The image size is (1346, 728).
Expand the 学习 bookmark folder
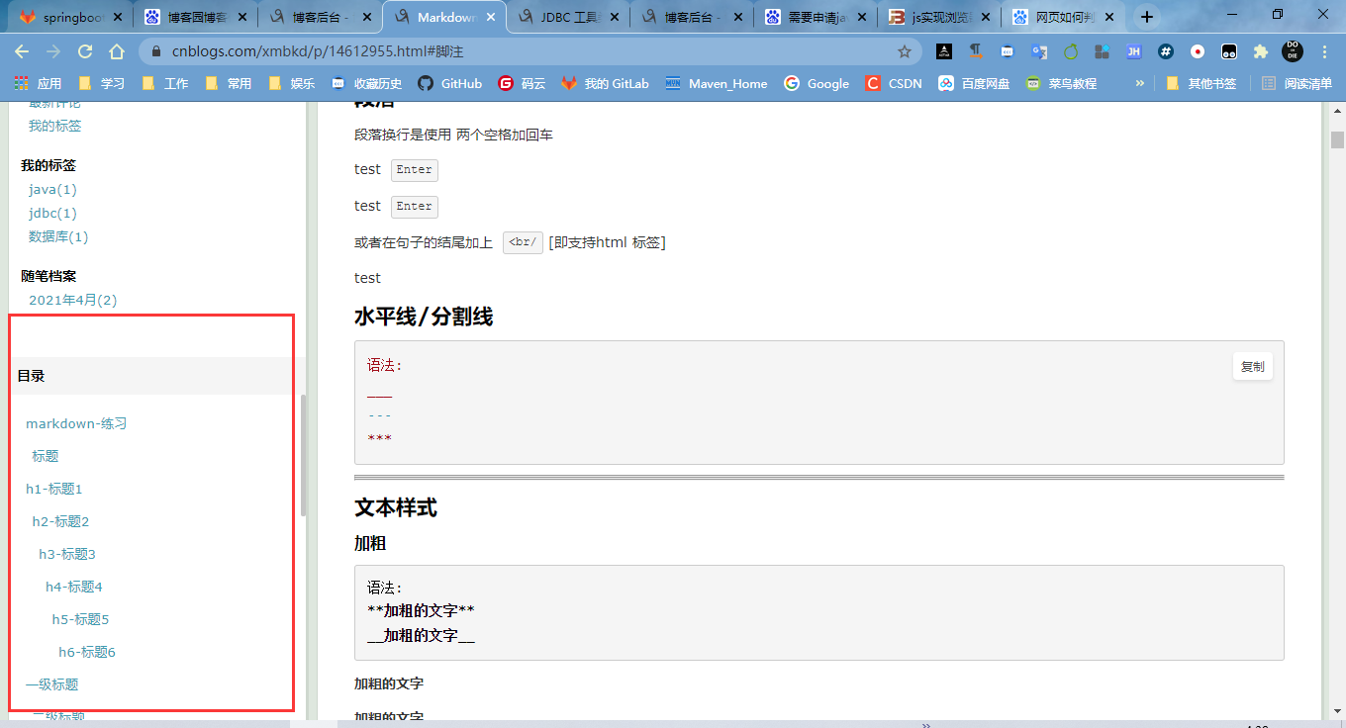(101, 83)
